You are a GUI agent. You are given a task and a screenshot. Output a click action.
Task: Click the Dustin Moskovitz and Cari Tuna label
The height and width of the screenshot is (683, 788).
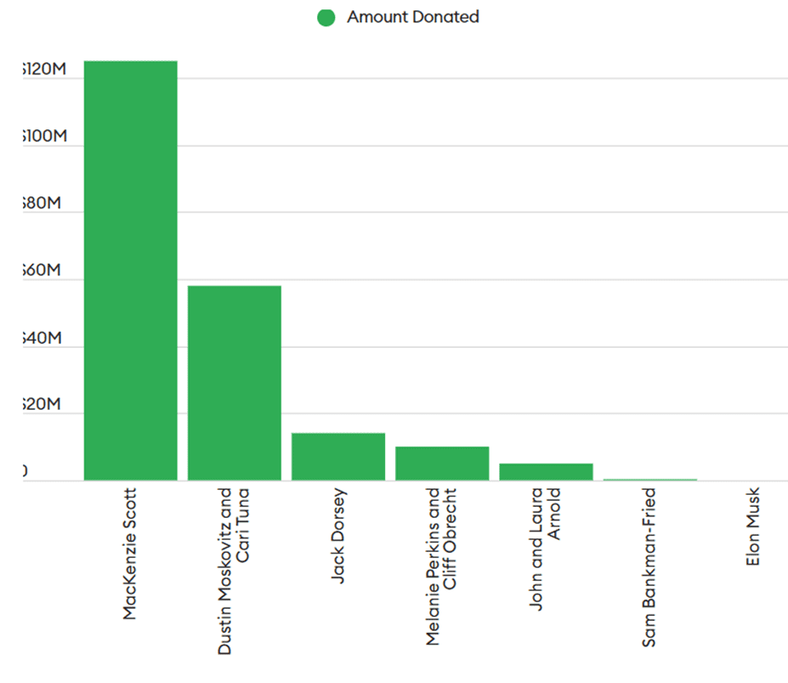tap(233, 571)
